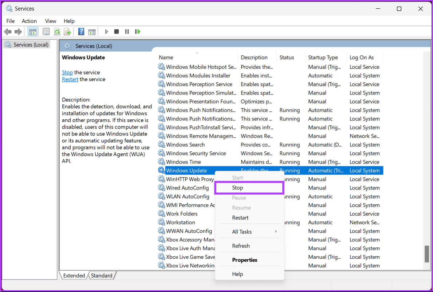Click the Export List toolbar icon
This screenshot has height=292, width=433.
coord(67,32)
